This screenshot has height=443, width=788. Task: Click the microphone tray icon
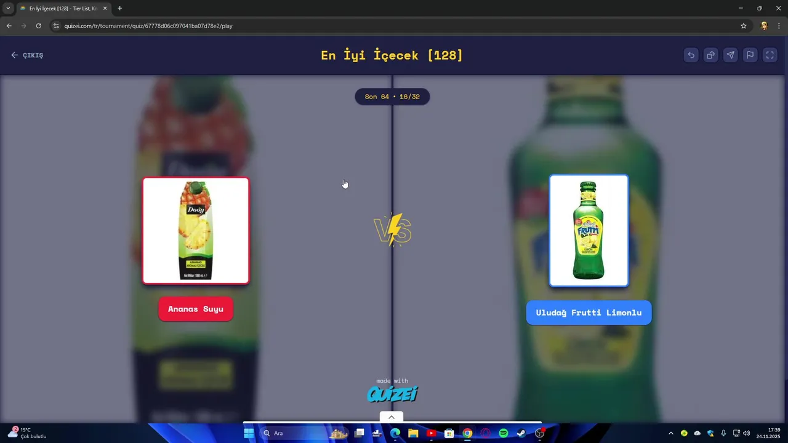(x=723, y=433)
